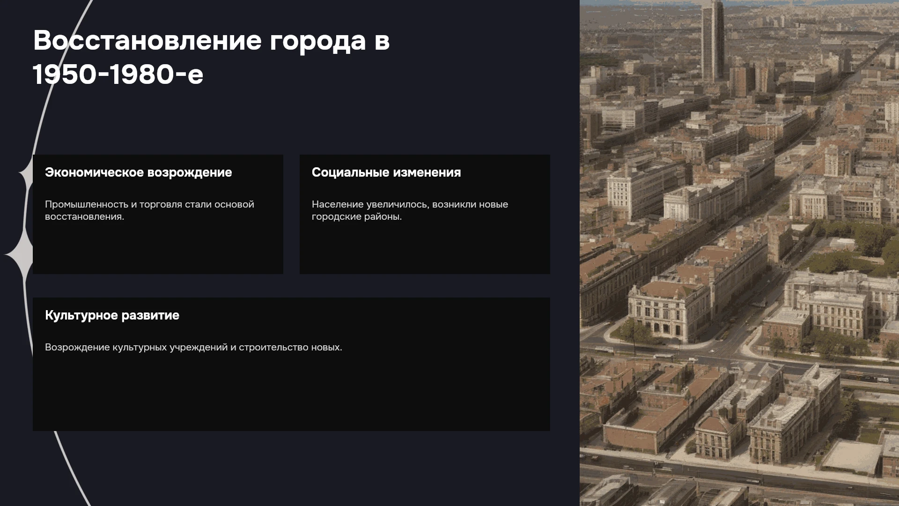Click empty area of the 'Экономическое возрождение' dark card
This screenshot has width=899, height=506.
click(x=158, y=248)
